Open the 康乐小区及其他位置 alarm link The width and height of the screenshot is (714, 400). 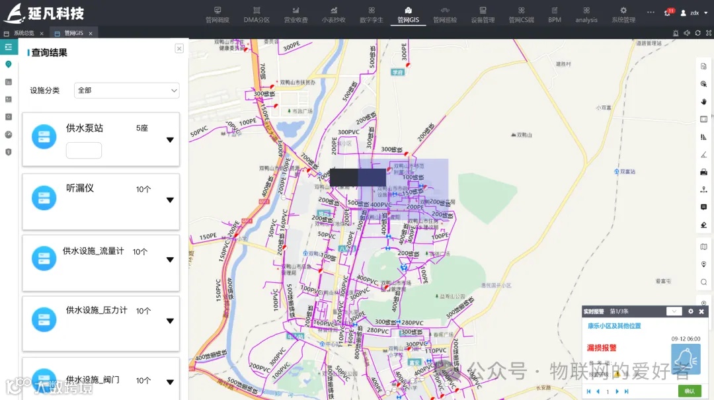(614, 326)
